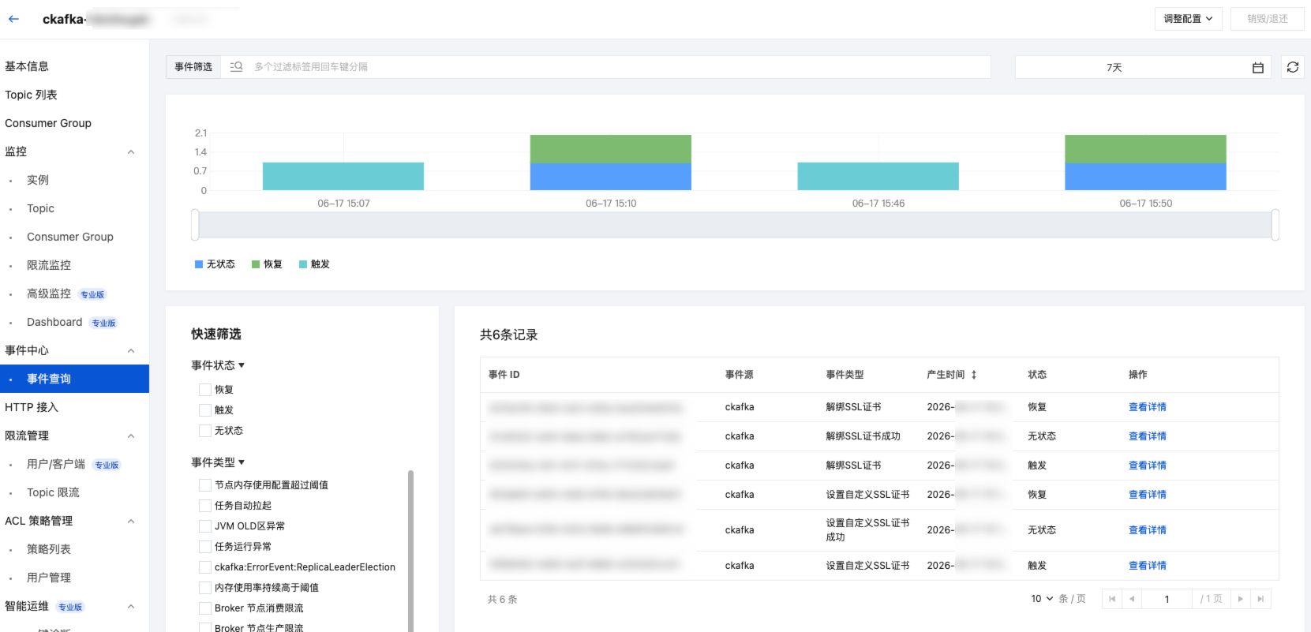View details for 设置自定义SSL证书 触发 row
The width and height of the screenshot is (1311, 632).
coord(1148,566)
